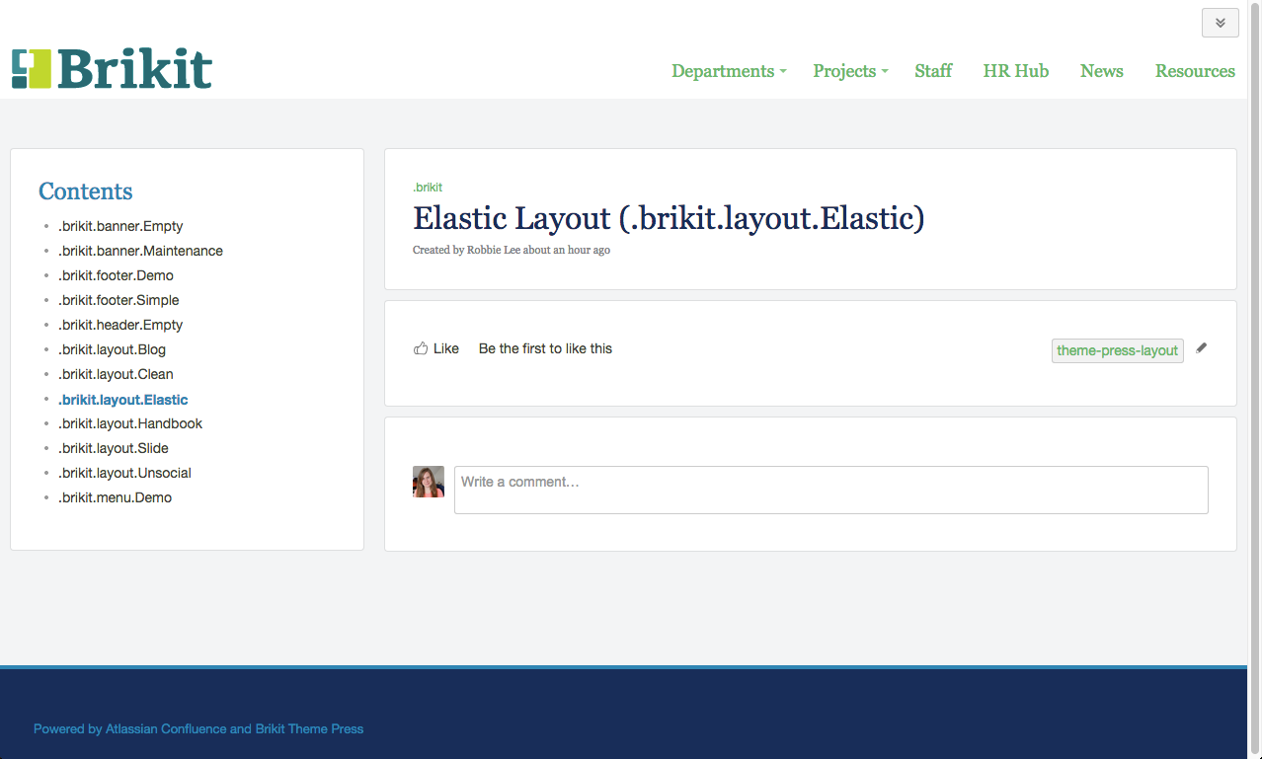Viewport: 1262px width, 759px height.
Task: Open the Departments dropdown menu
Action: pyautogui.click(x=729, y=71)
